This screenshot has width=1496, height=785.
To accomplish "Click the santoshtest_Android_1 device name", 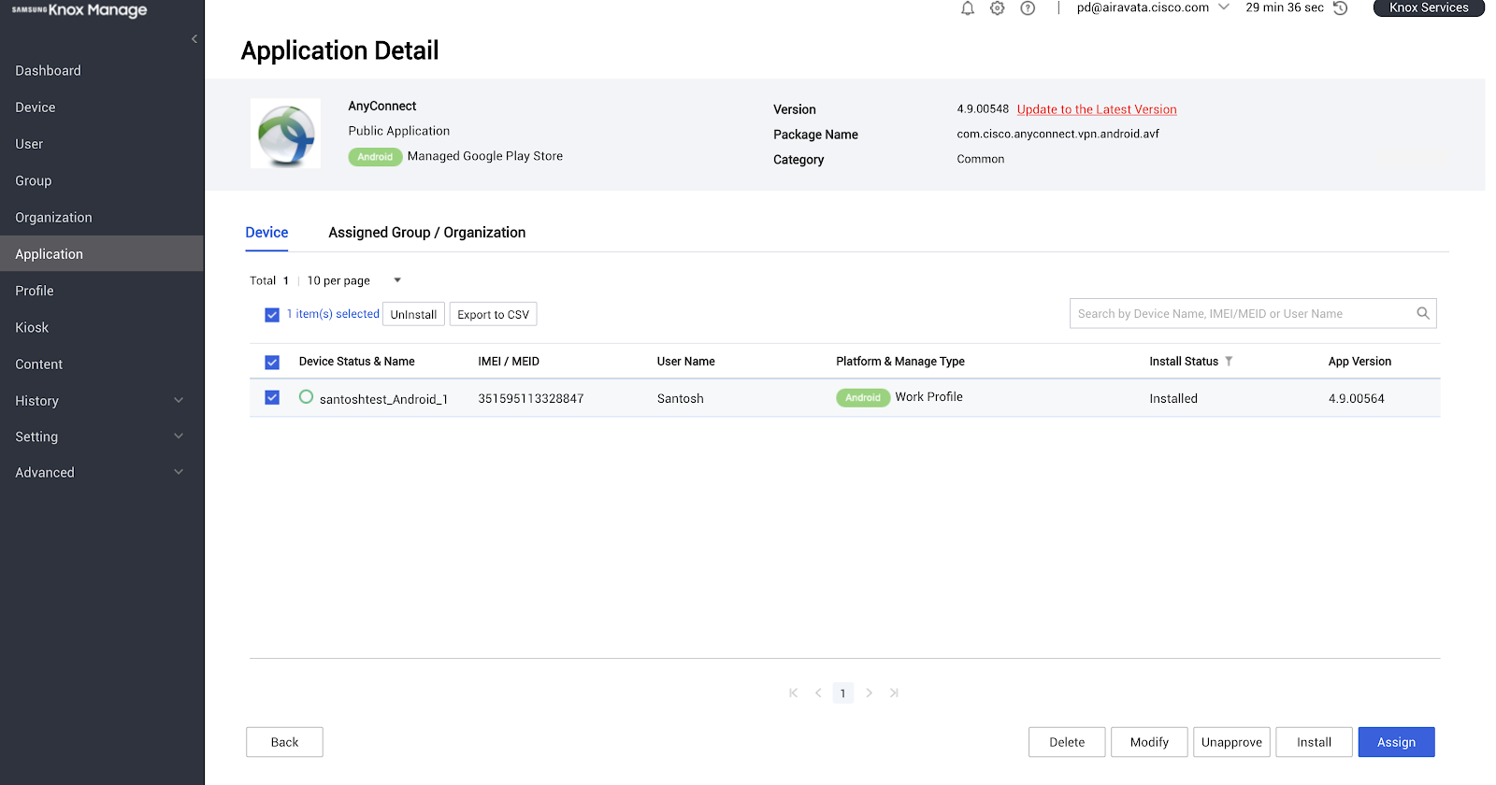I will tap(383, 399).
